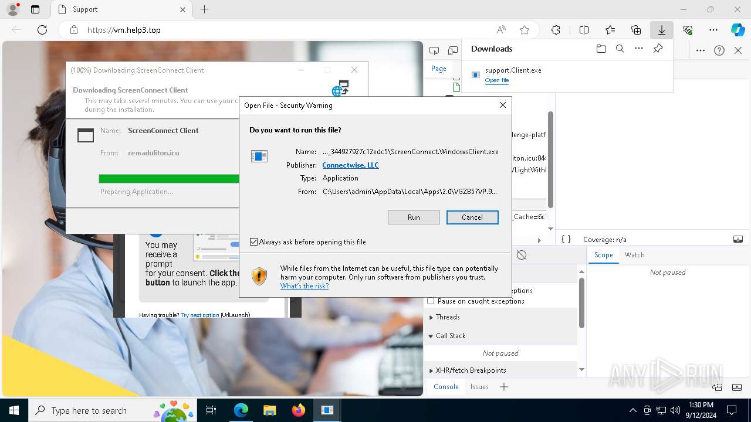Screen dimensions: 751x422
Task: Open the DevTools help icon
Action: [x=719, y=50]
